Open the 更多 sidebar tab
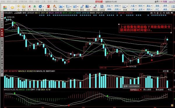The width and height of the screenshot is (175, 108). click(x=2, y=72)
